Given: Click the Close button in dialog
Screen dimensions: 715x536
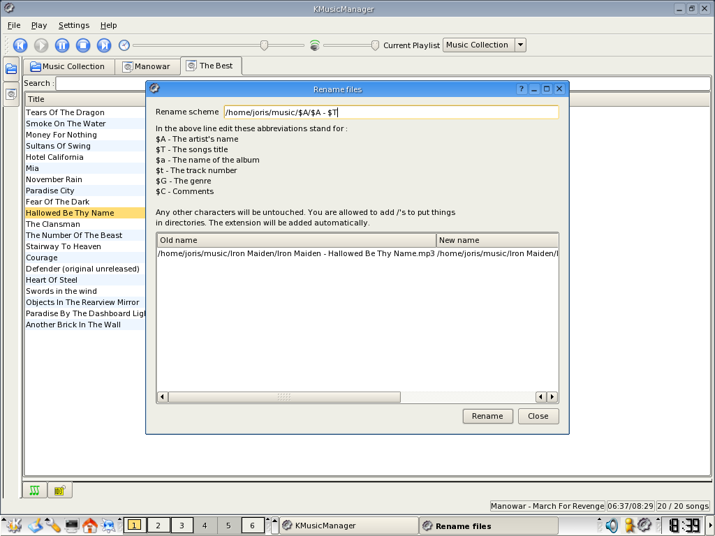Looking at the screenshot, I should click(538, 416).
